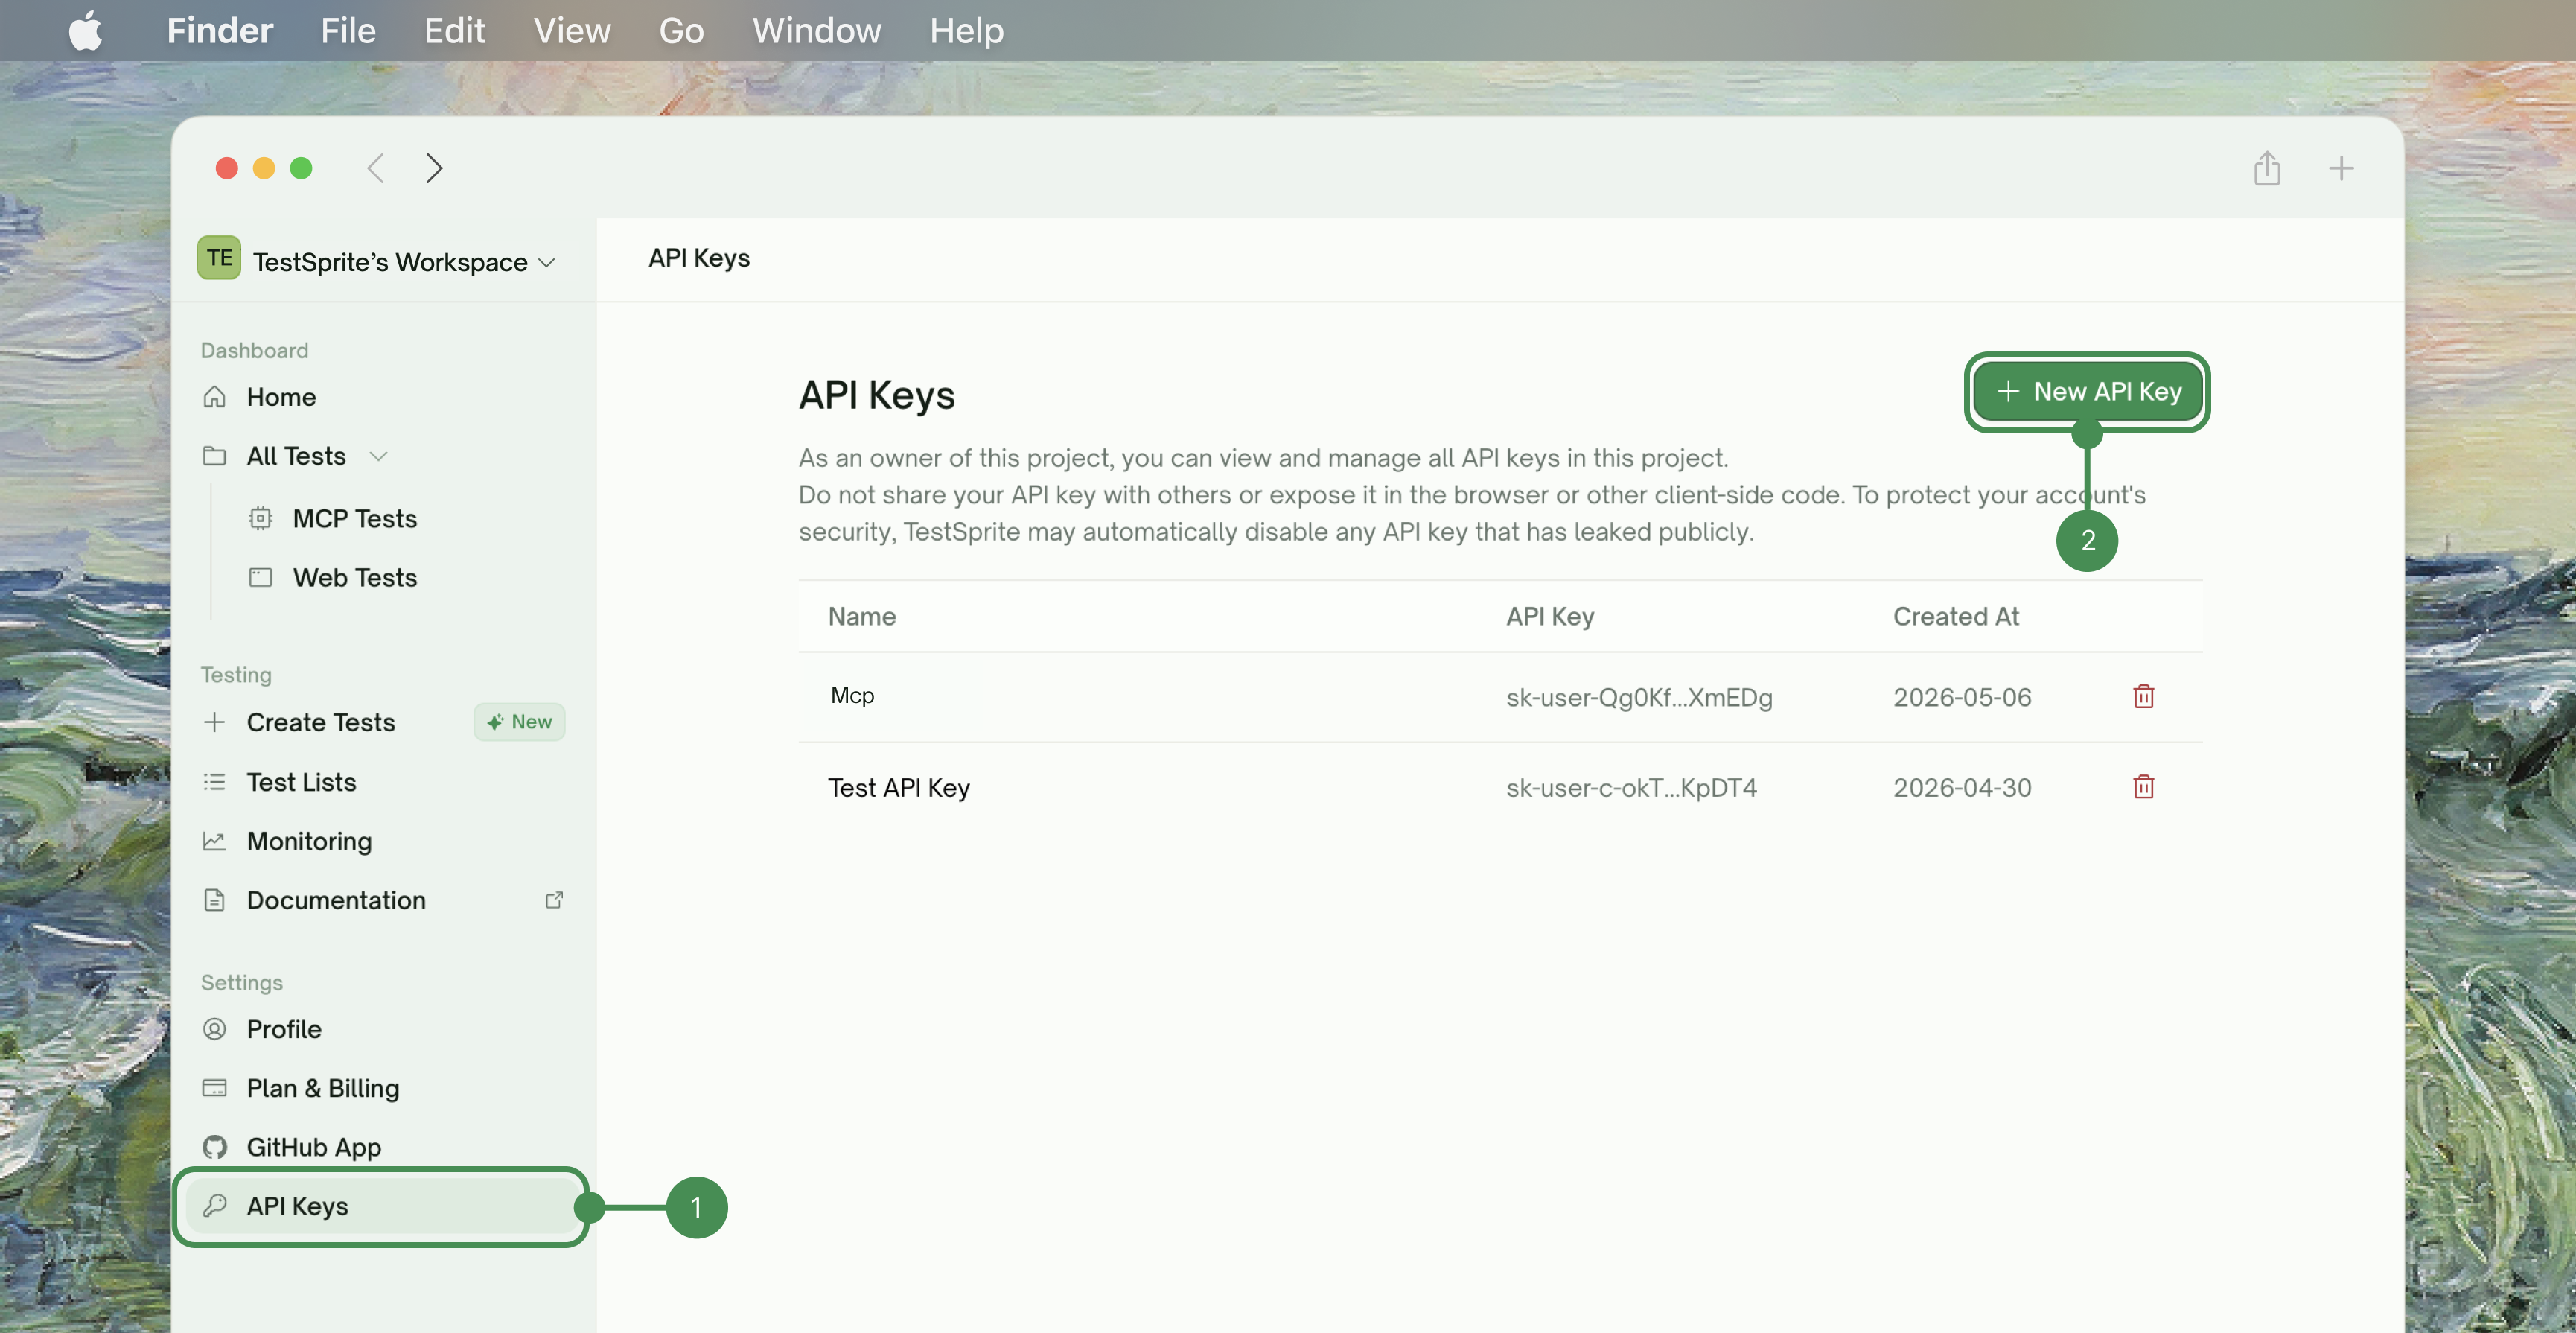This screenshot has height=1333, width=2576.
Task: Click the 2026-05-06 created date
Action: click(1961, 697)
